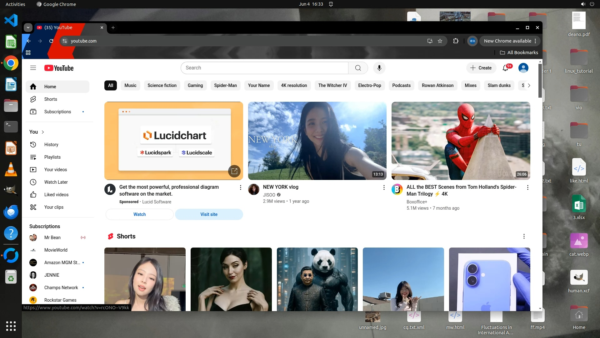This screenshot has height=338, width=600.
Task: Click the YouTube search input field
Action: [x=264, y=68]
